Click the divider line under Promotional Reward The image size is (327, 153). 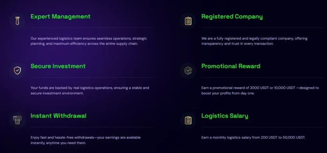tap(262, 77)
